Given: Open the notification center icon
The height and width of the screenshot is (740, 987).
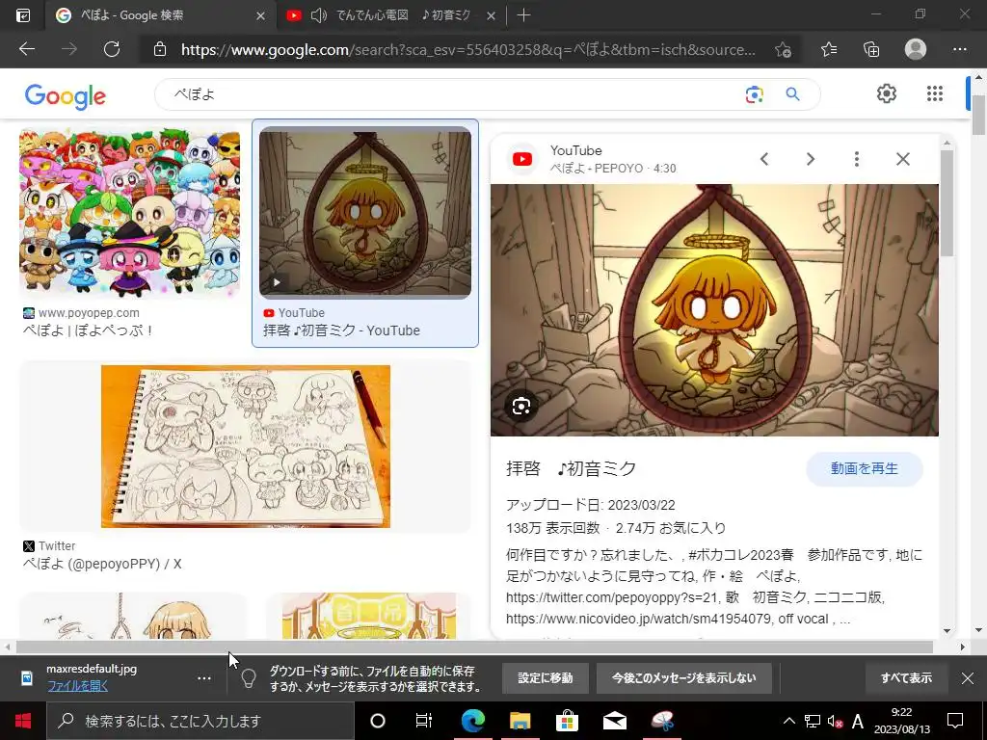Looking at the screenshot, I should [955, 721].
